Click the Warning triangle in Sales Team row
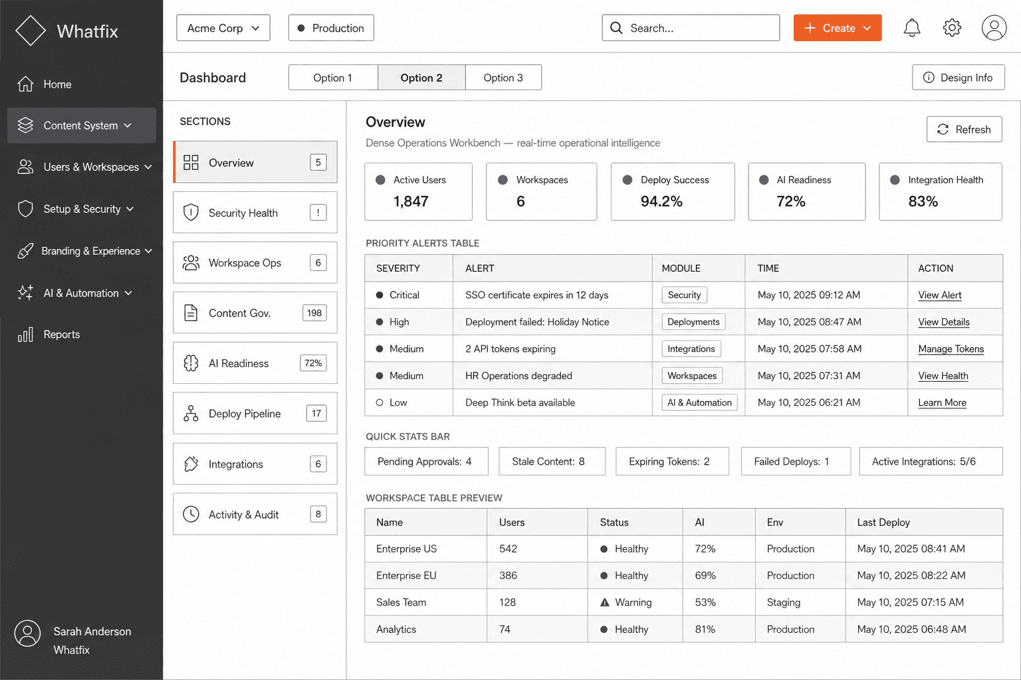The image size is (1021, 680). (604, 602)
